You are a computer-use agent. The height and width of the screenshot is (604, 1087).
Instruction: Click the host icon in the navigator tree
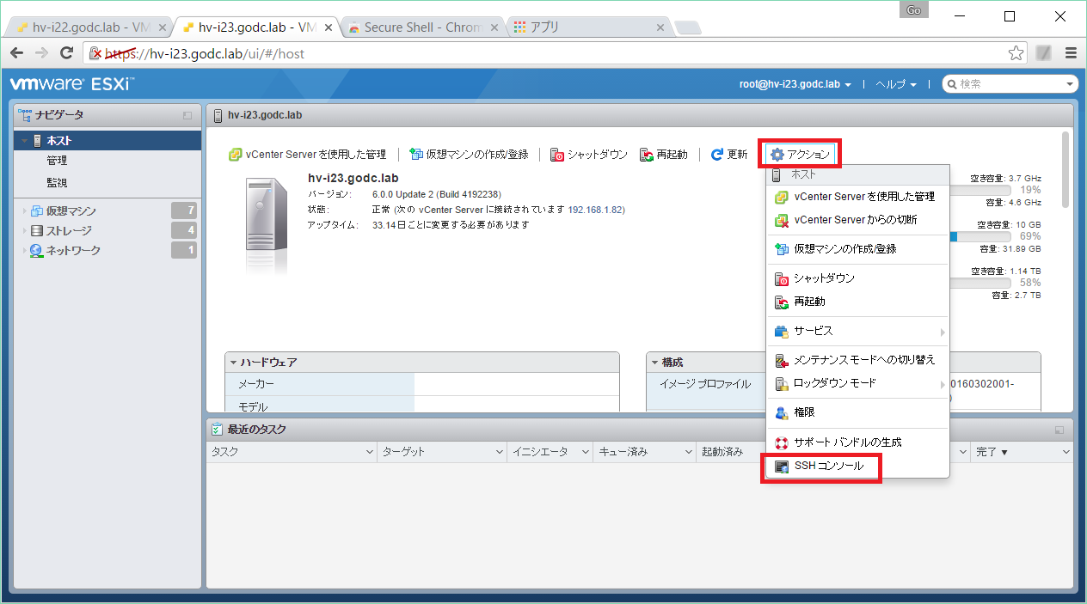[37, 141]
